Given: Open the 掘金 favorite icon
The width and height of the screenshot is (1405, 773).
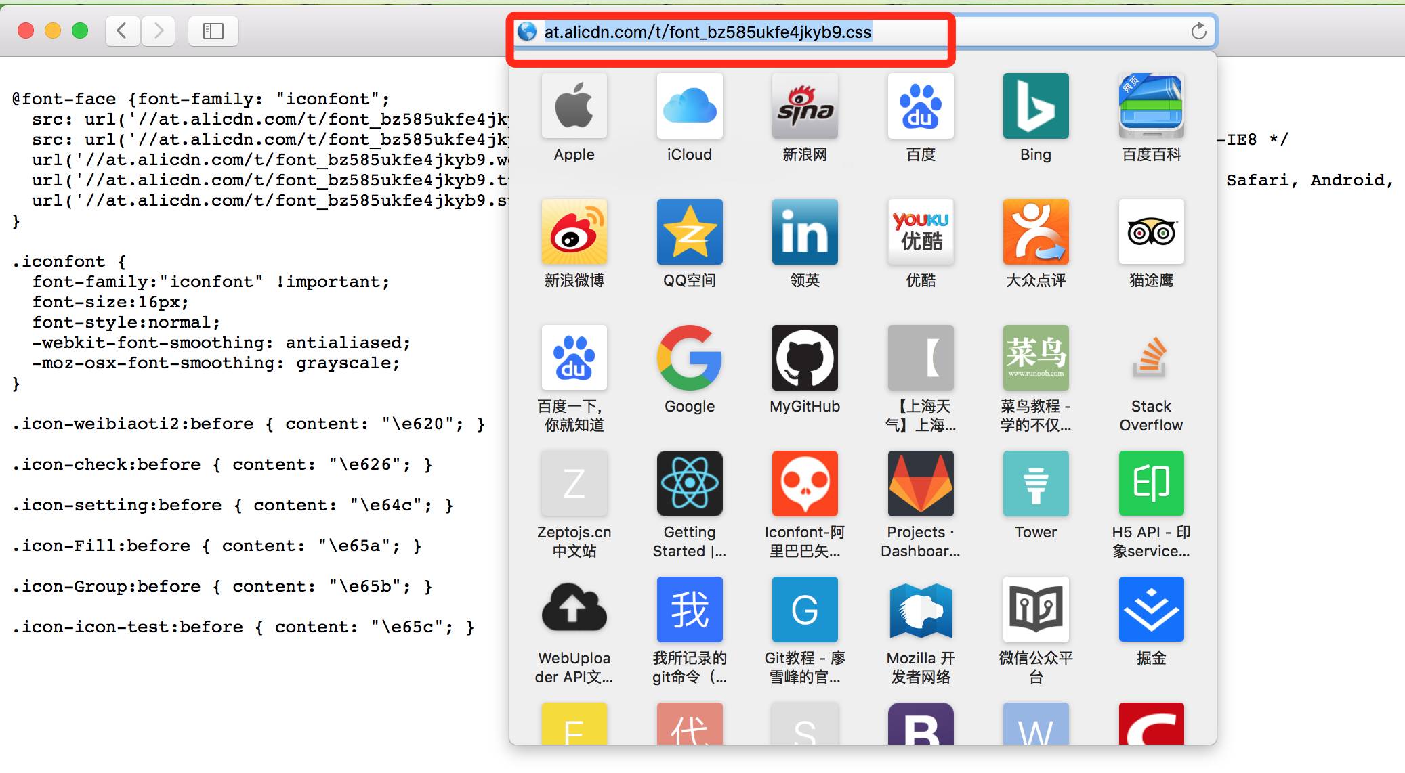Looking at the screenshot, I should point(1151,610).
